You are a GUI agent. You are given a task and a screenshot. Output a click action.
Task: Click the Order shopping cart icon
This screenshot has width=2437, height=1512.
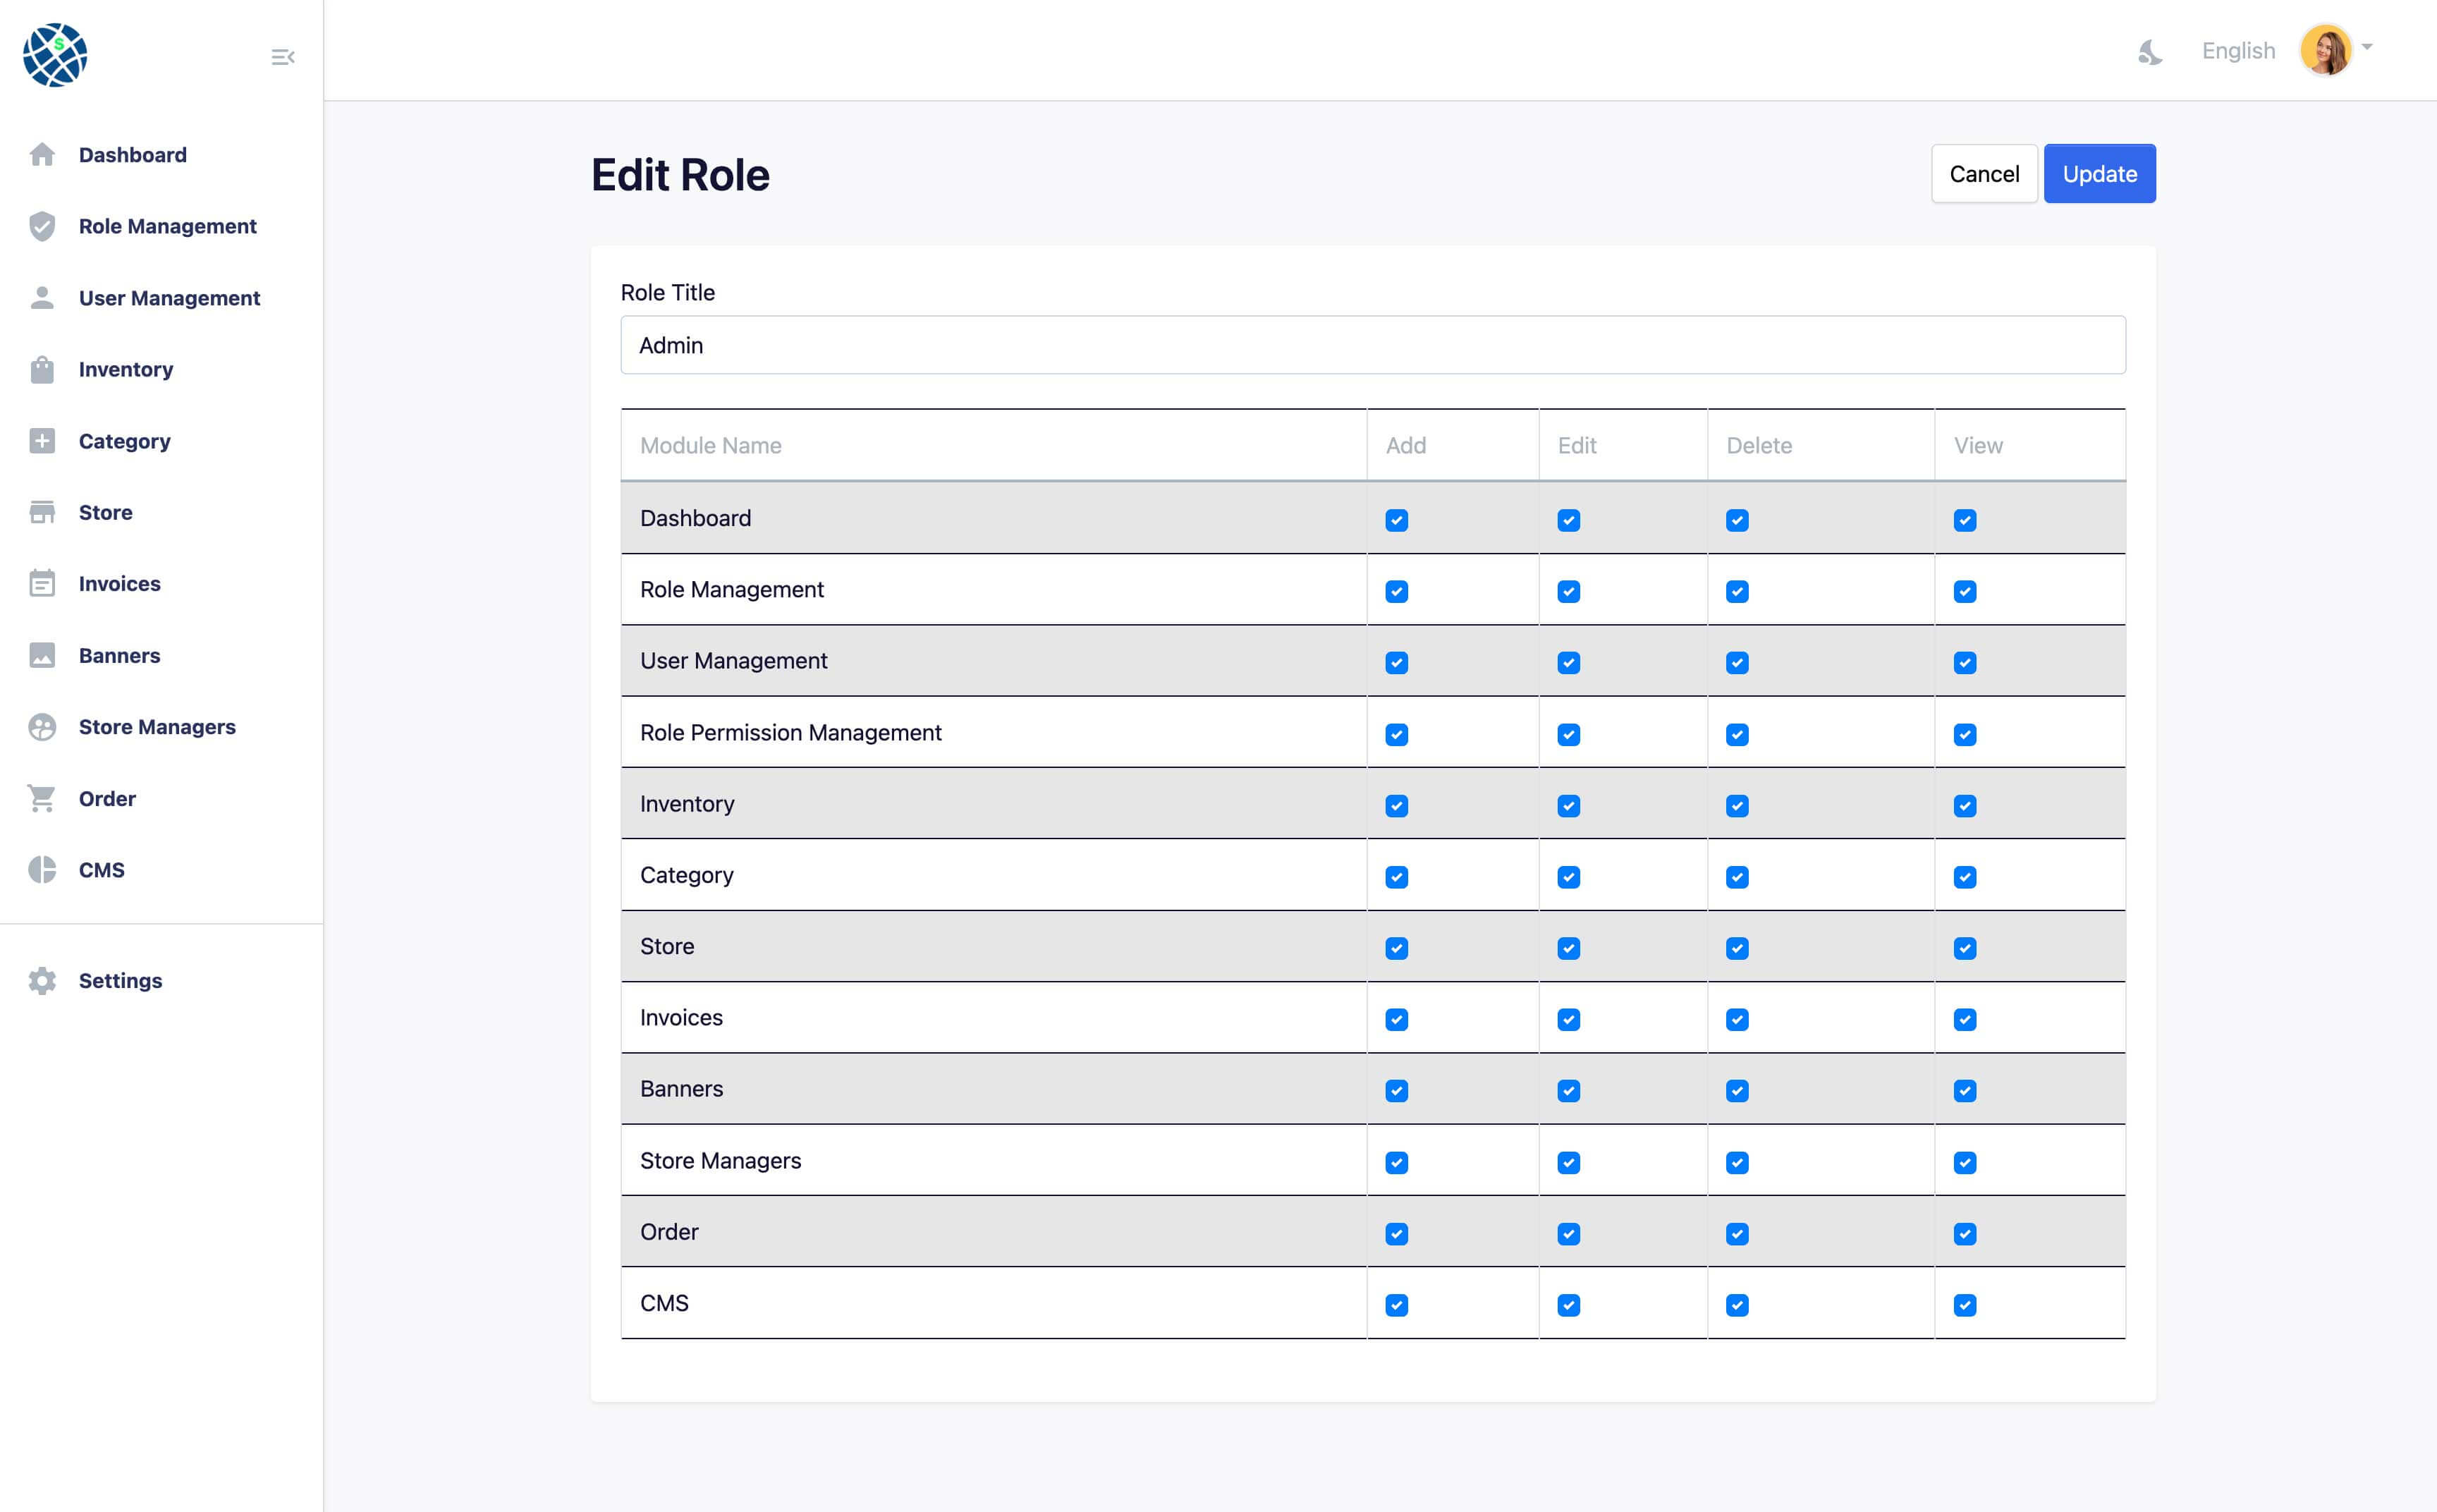point(42,799)
